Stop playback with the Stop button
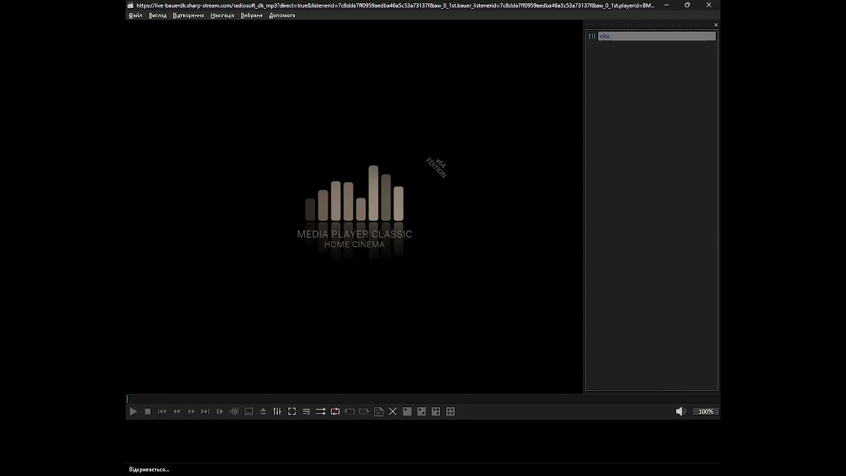The image size is (846, 476). 147,411
